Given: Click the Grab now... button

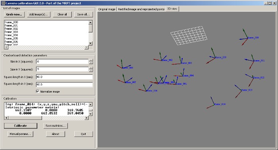Looking at the screenshot, I should 14,15.
